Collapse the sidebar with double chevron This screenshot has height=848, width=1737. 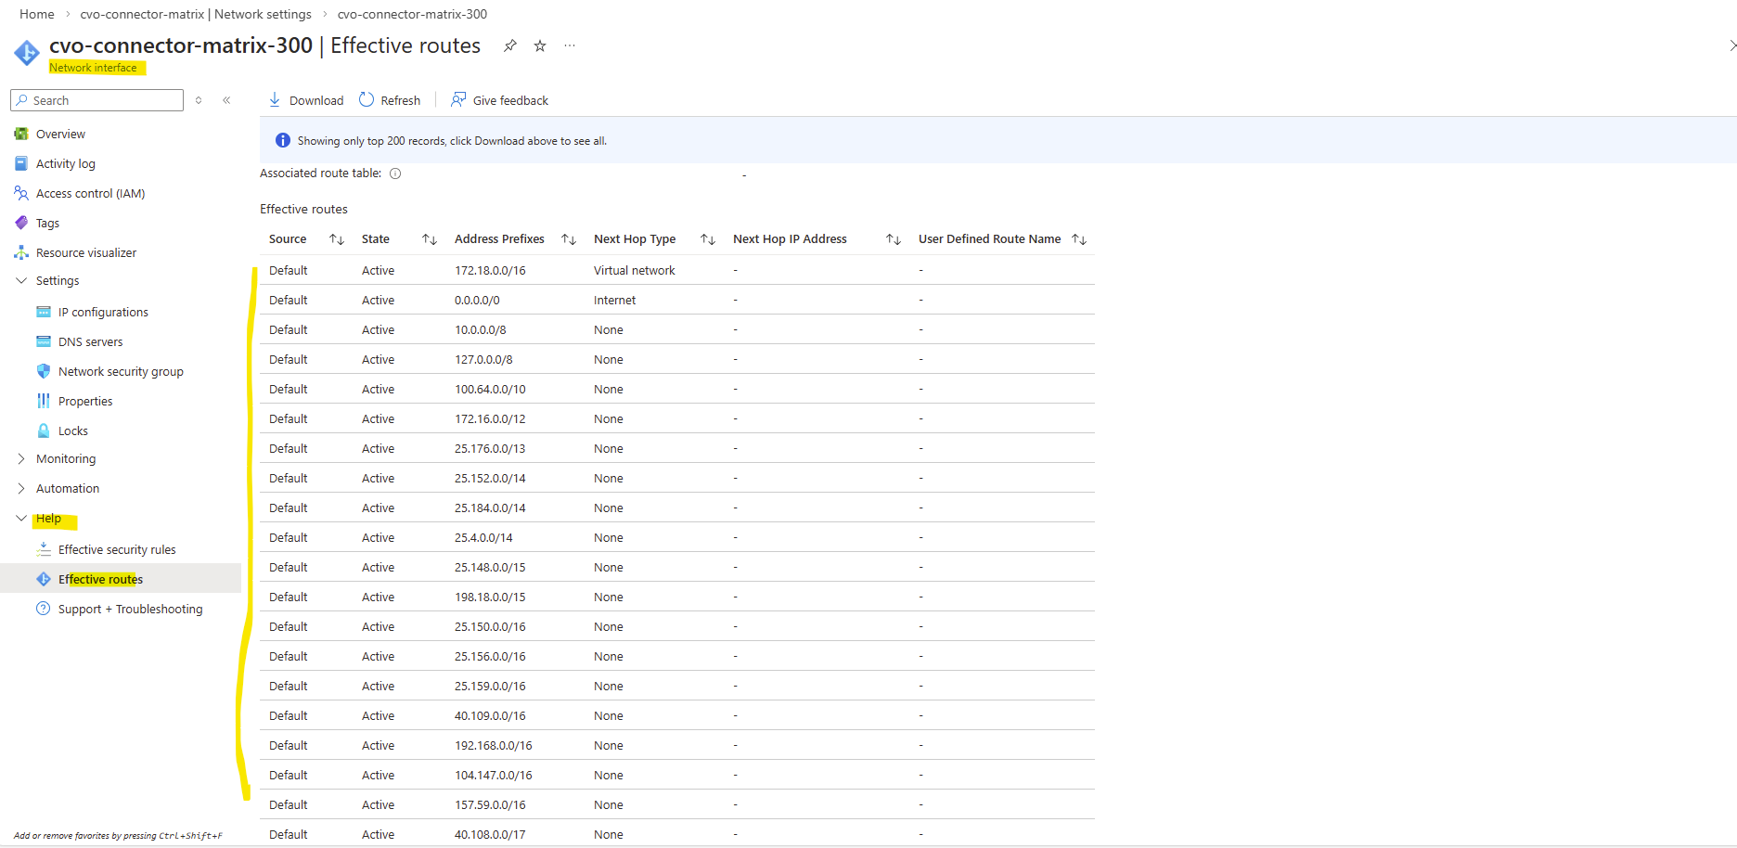pos(226,100)
